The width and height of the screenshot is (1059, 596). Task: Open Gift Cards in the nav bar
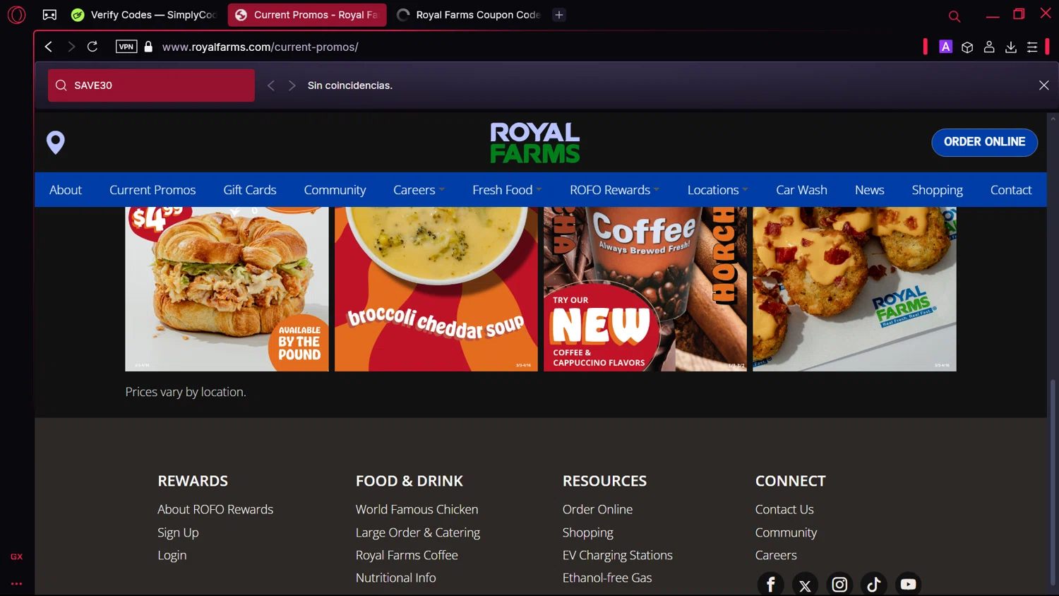[x=250, y=190]
